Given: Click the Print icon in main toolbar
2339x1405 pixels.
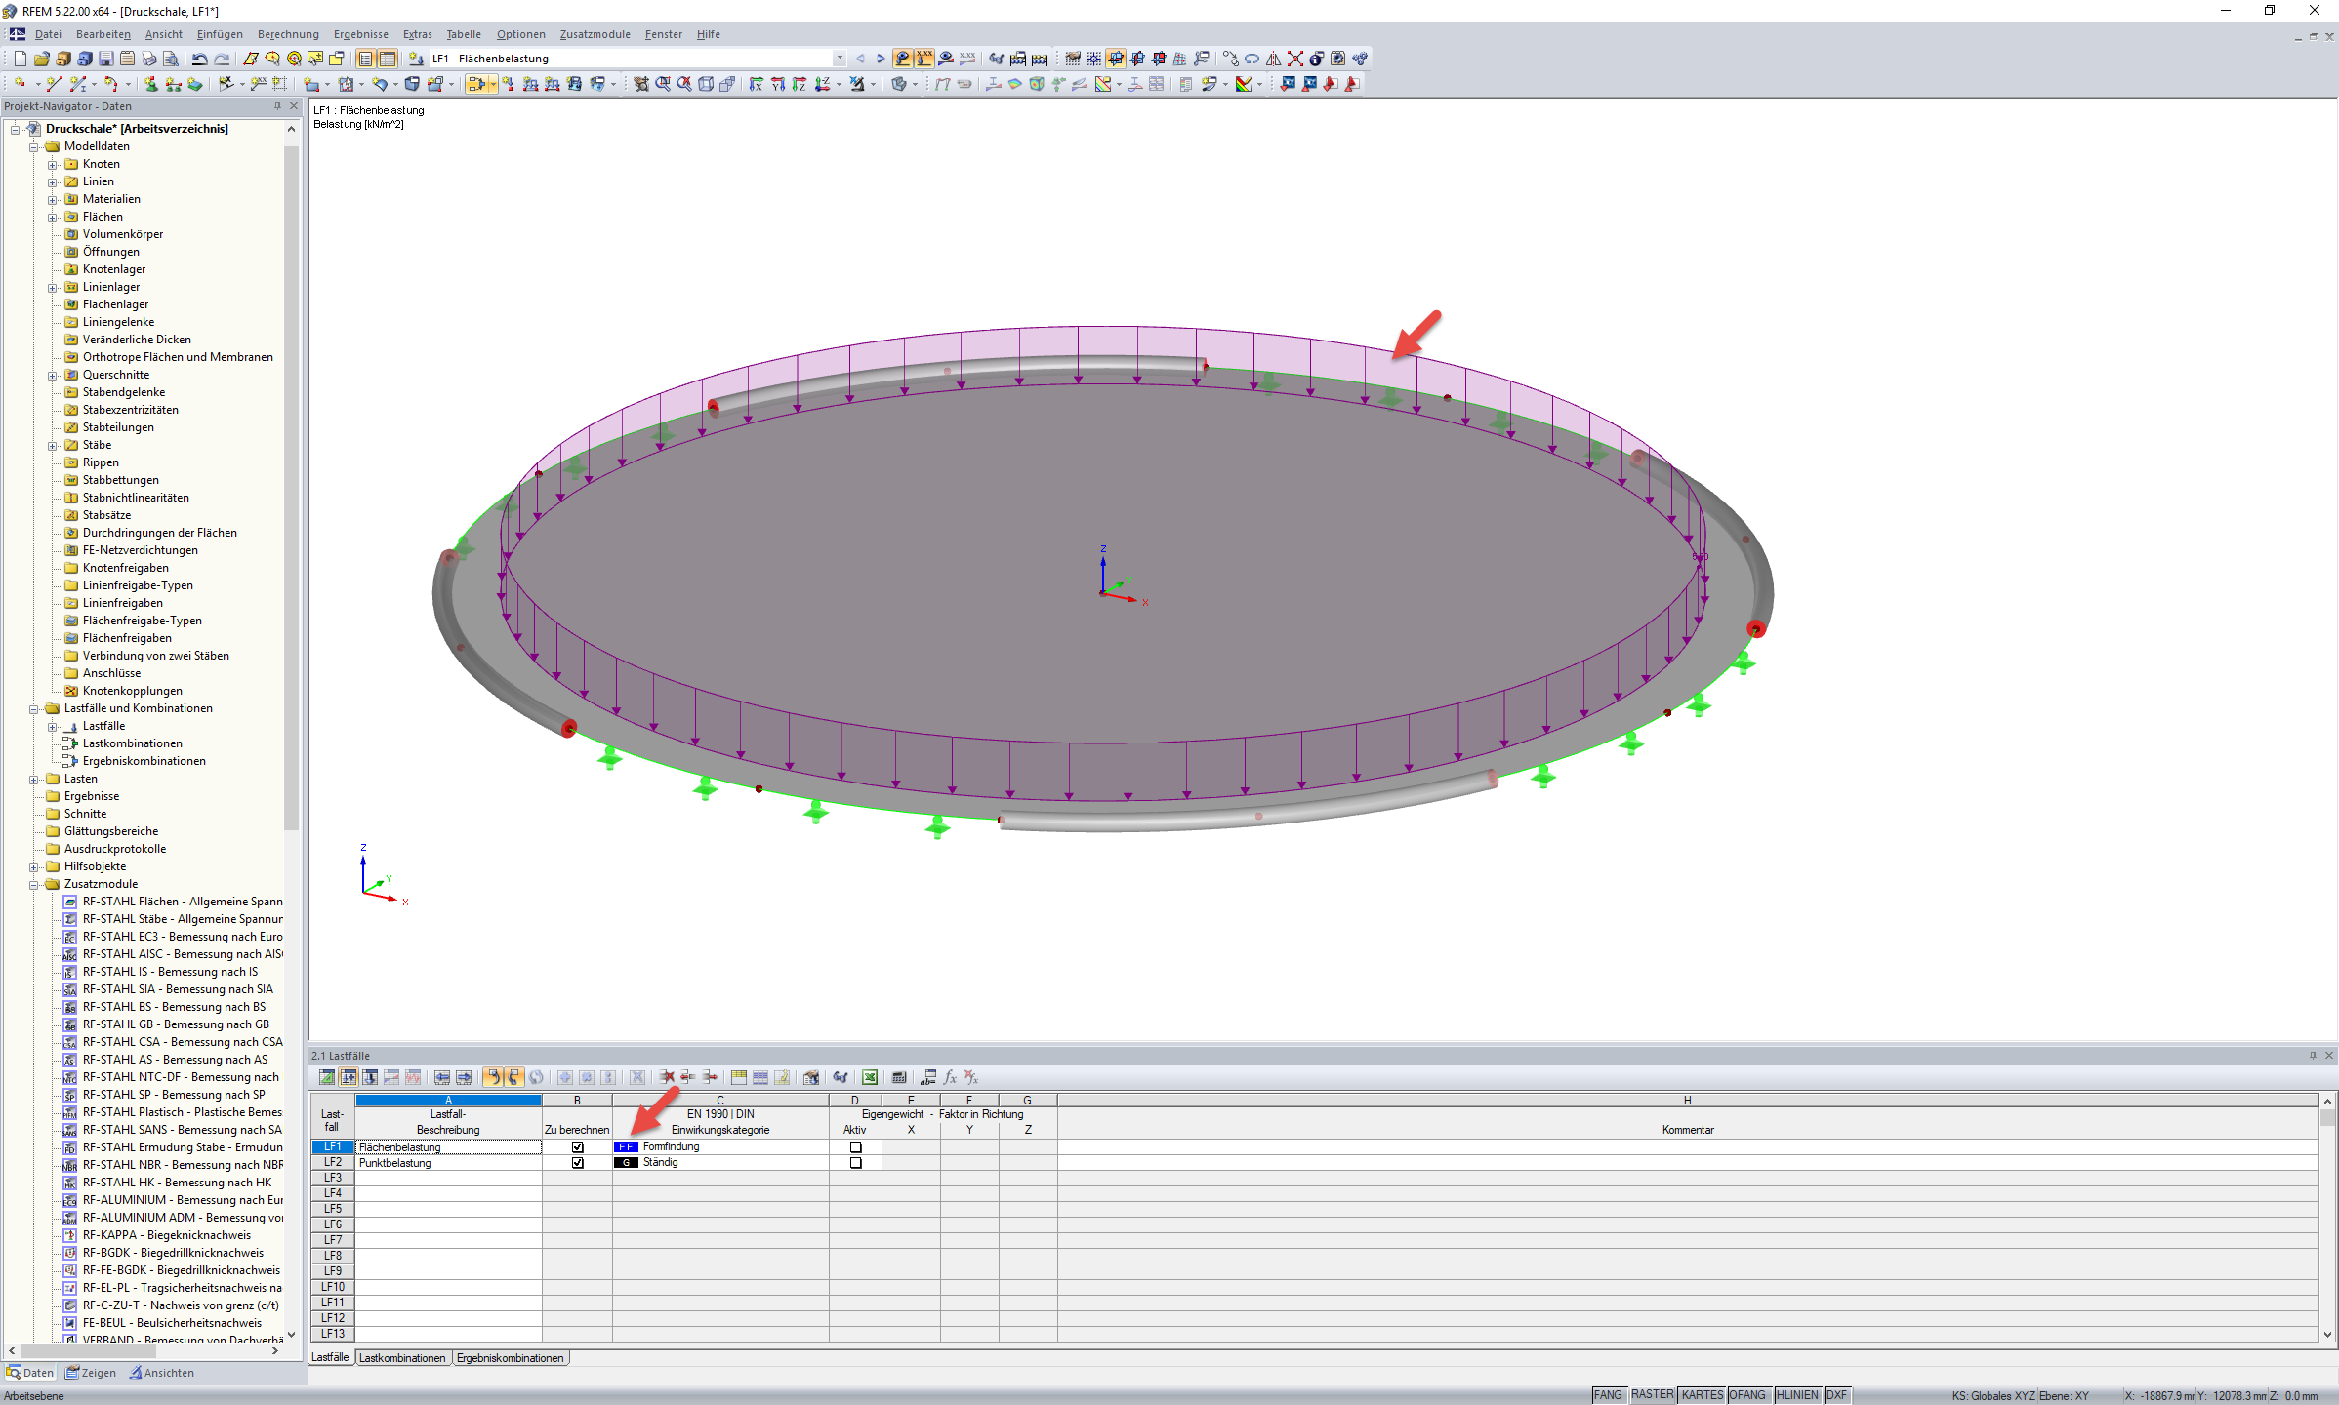Looking at the screenshot, I should pos(148,59).
